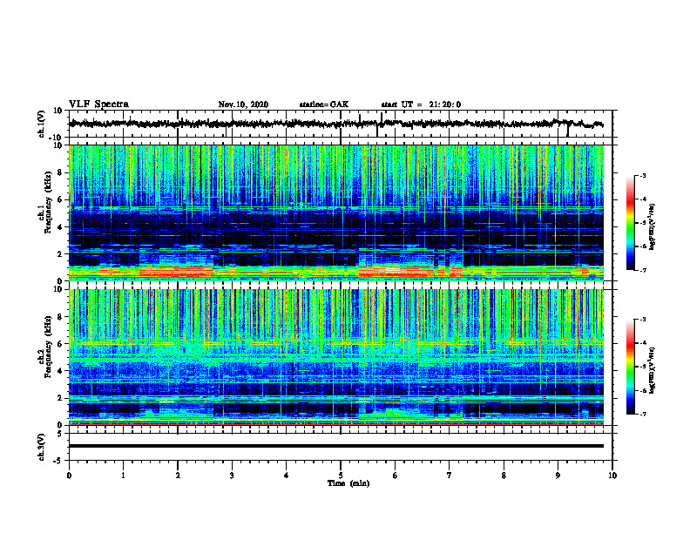Click the '-3' tick on ch.1 color bar

coord(642,176)
